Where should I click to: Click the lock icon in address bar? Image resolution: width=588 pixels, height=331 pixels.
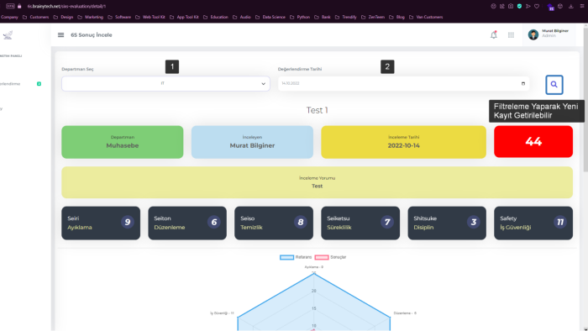click(x=19, y=6)
